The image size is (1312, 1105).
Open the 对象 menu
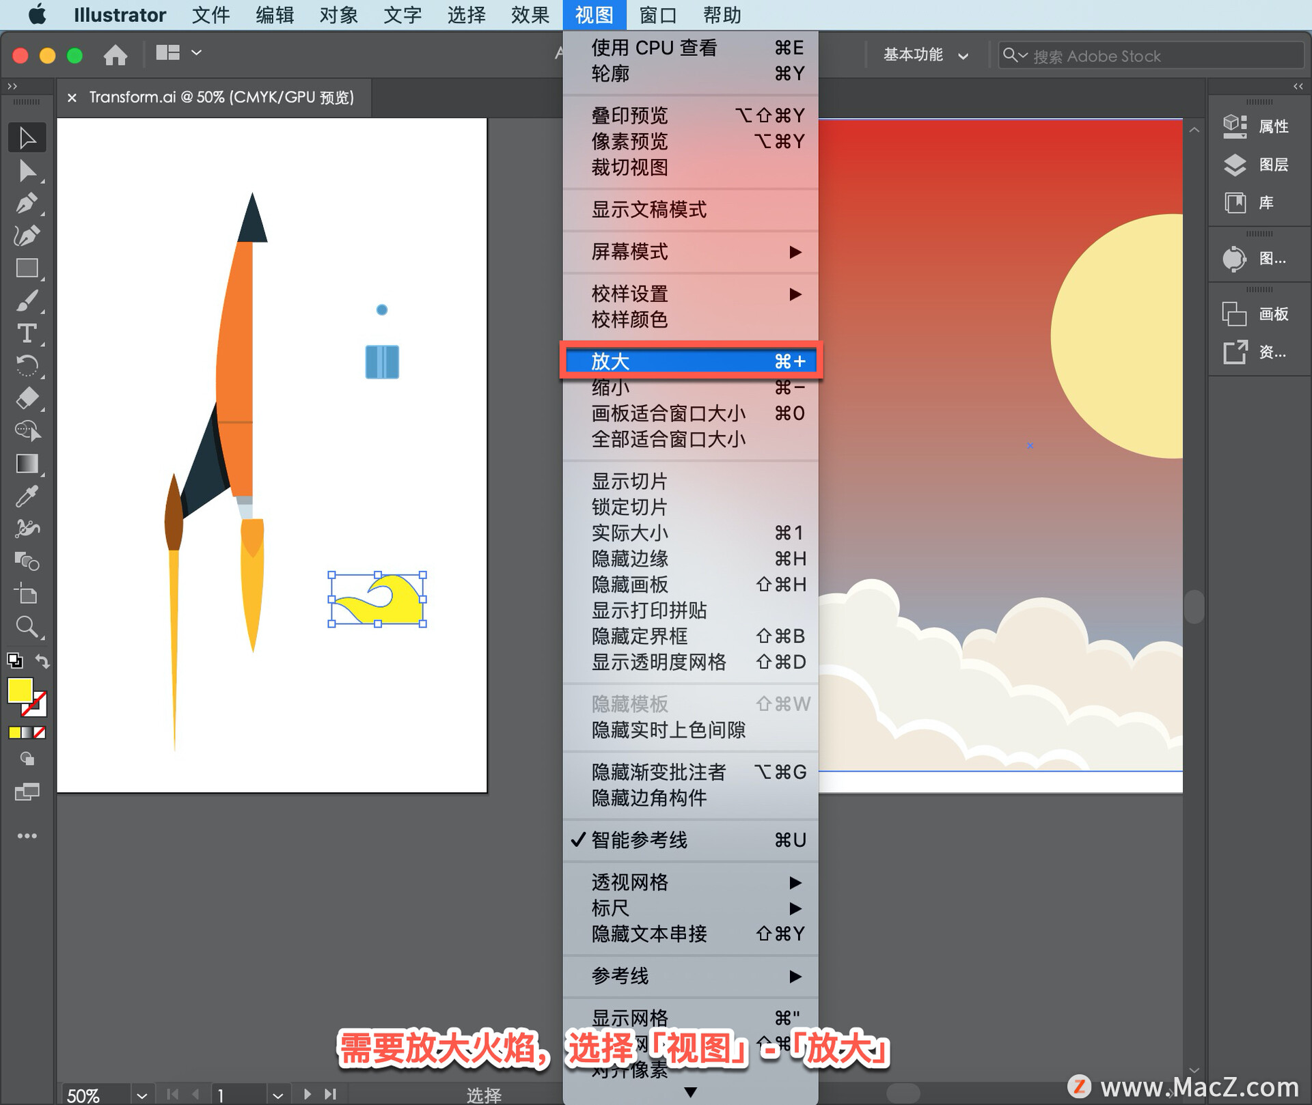click(338, 15)
